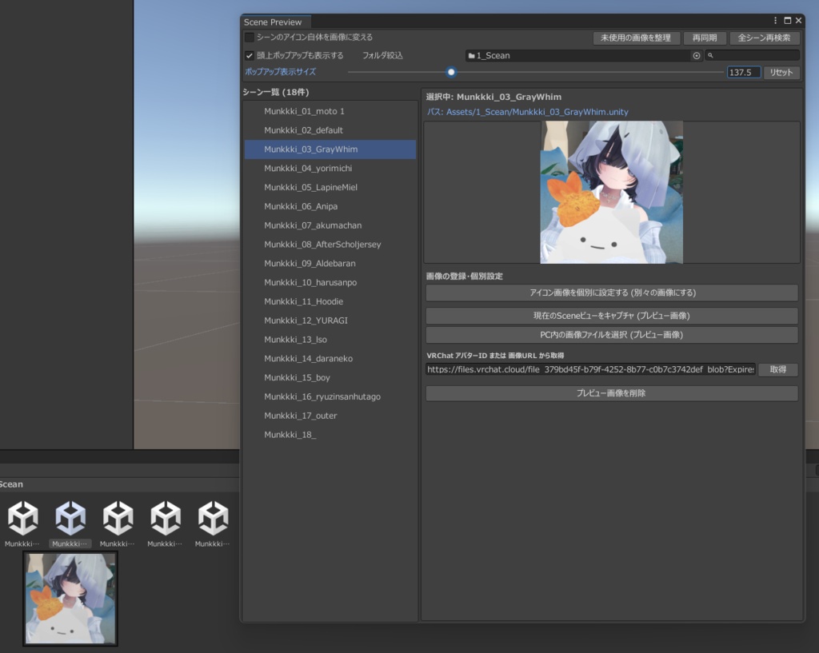Screen dimensions: 819x653
Task: Select Munkkki_03_GrayWhim in scene list
Action: (330, 149)
